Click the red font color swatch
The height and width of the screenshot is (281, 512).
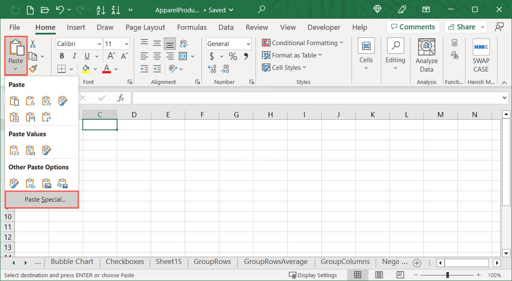point(107,69)
